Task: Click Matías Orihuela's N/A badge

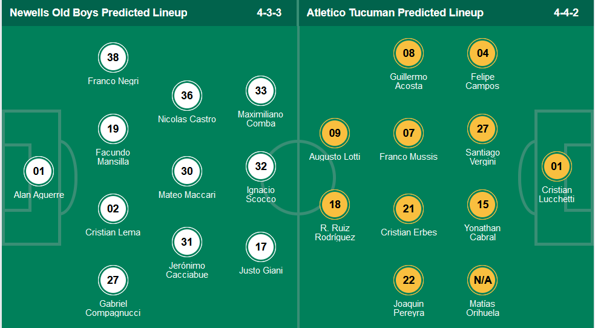Action: [x=482, y=280]
